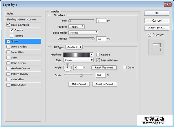Open the Position dropdown
Image resolution: width=174 pixels, height=127 pixels.
pos(77,26)
